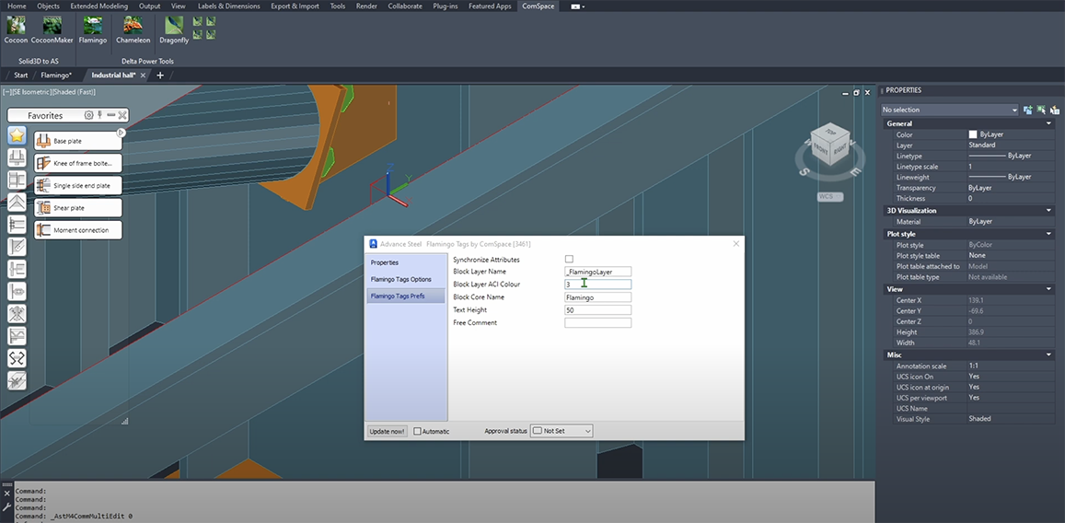Insert the Base plate connection

point(78,141)
